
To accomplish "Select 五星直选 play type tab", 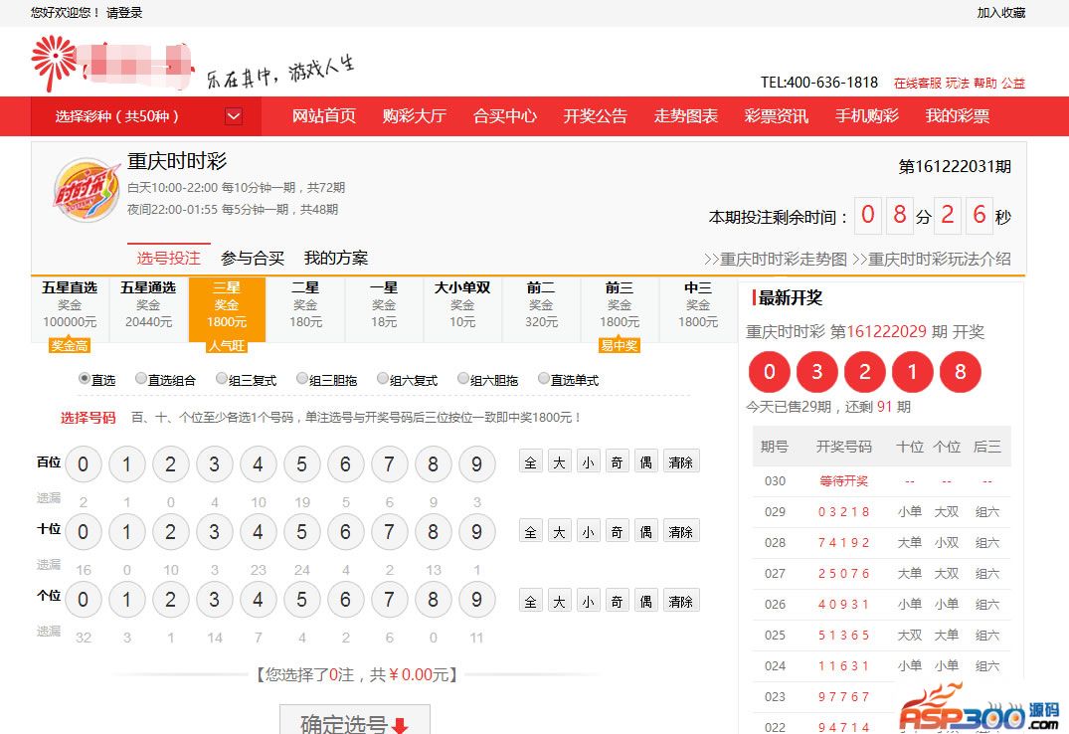I will [70, 309].
